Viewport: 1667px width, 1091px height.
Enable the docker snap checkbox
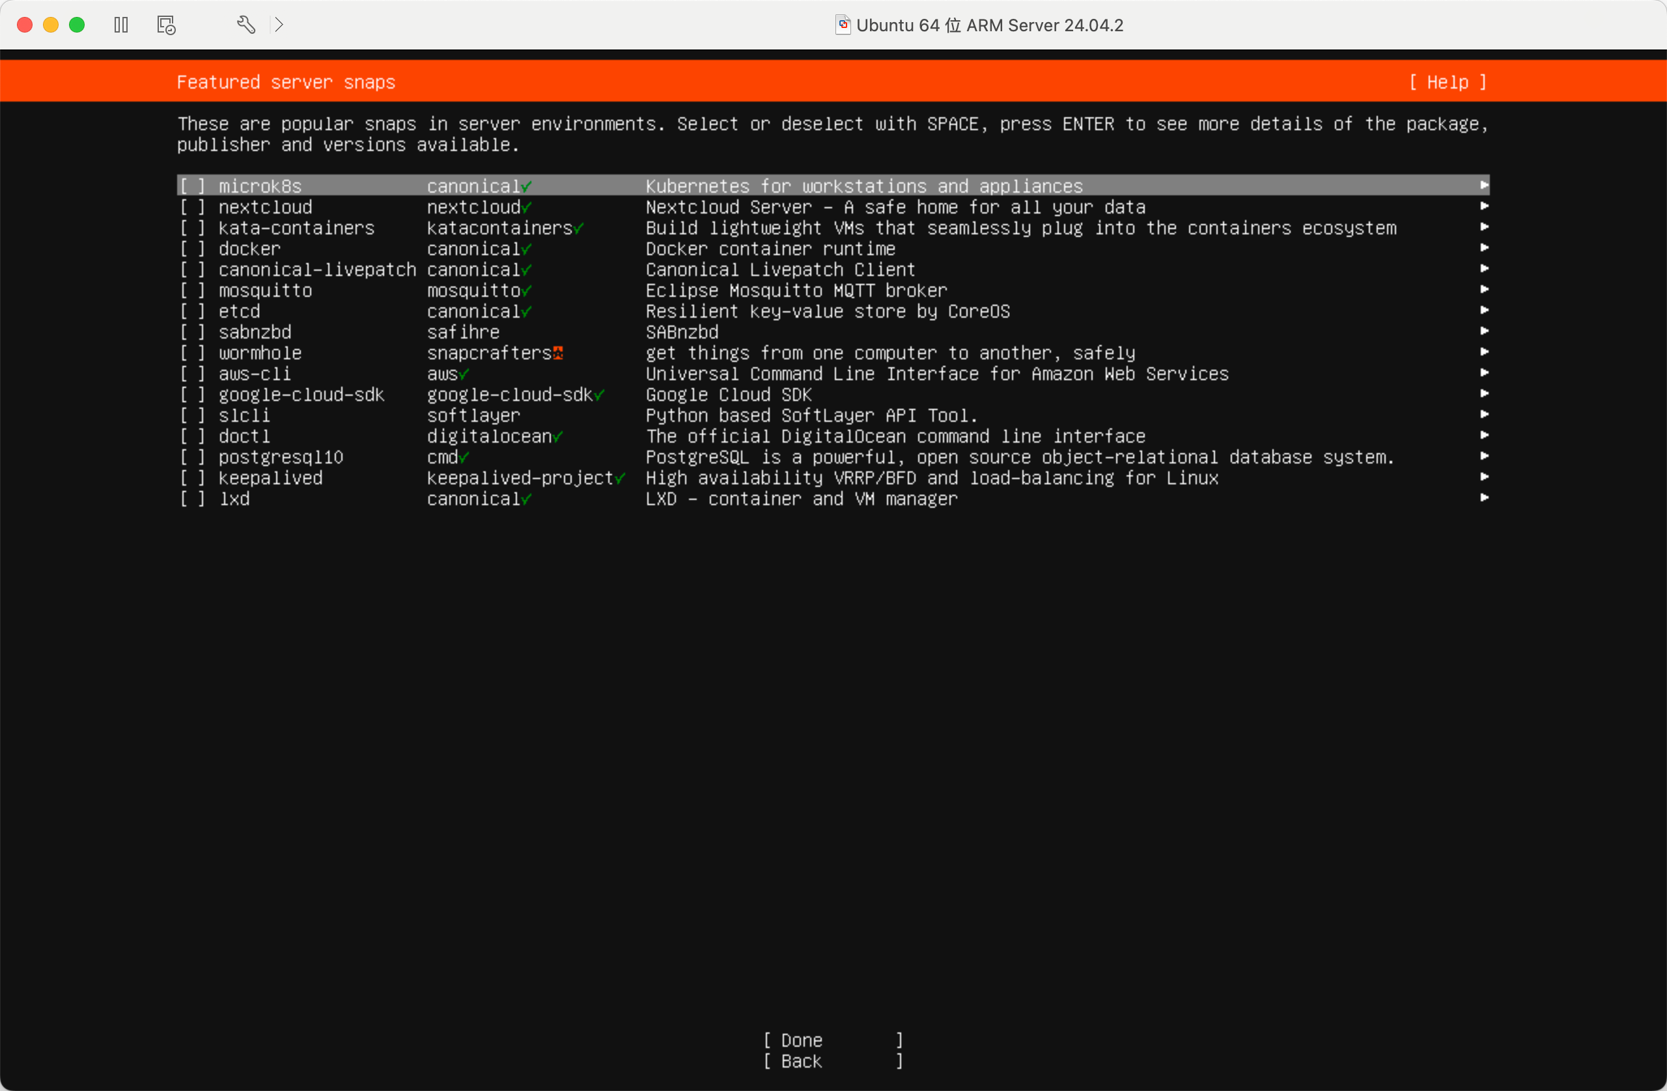tap(193, 249)
